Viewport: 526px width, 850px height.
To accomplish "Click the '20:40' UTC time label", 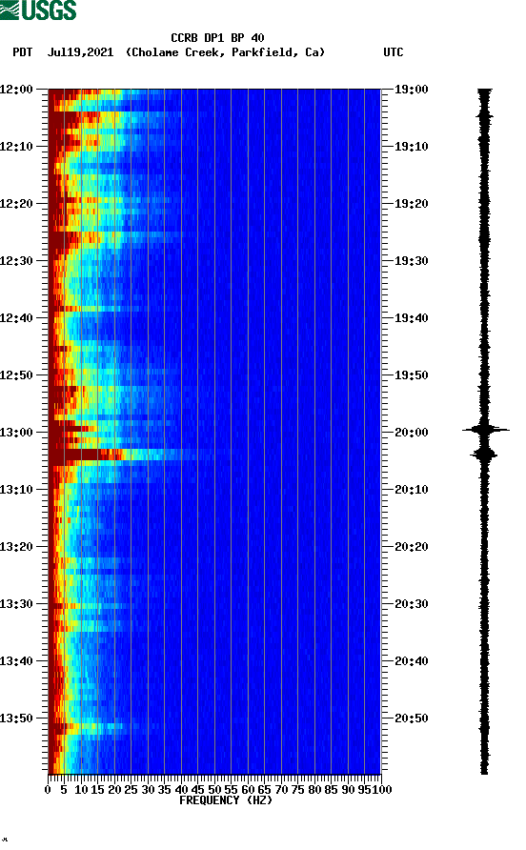I will 412,661.
